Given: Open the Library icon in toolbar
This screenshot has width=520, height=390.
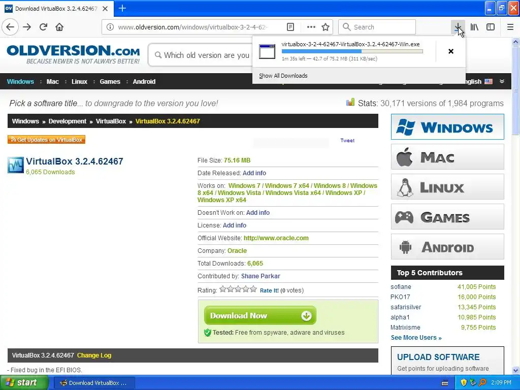Looking at the screenshot, I should [474, 27].
